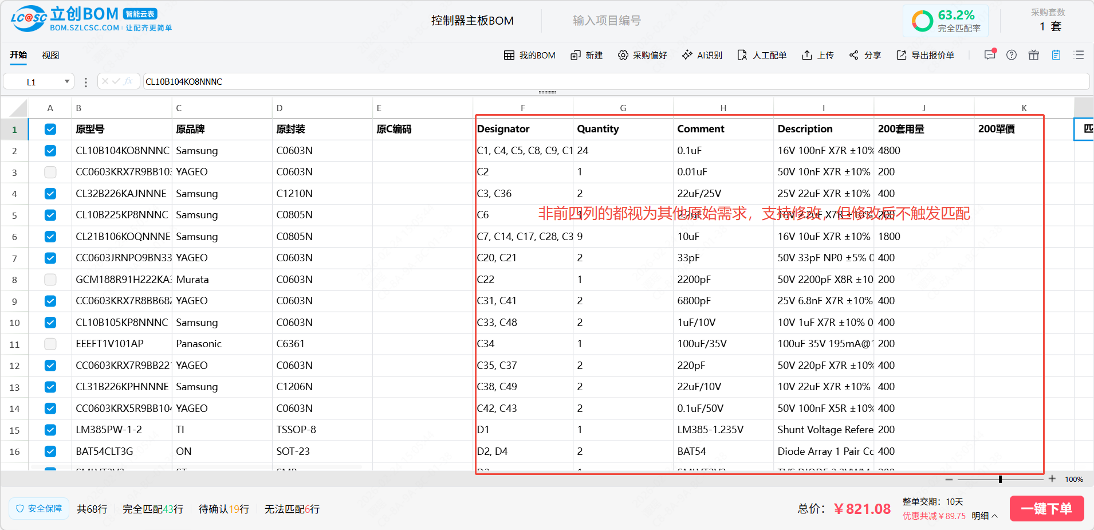This screenshot has height=530, width=1094.
Task: Open the three-dot menu beside name box
Action: click(86, 82)
